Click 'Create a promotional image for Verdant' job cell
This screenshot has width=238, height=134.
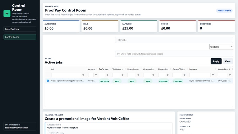pyautogui.click(x=67, y=81)
